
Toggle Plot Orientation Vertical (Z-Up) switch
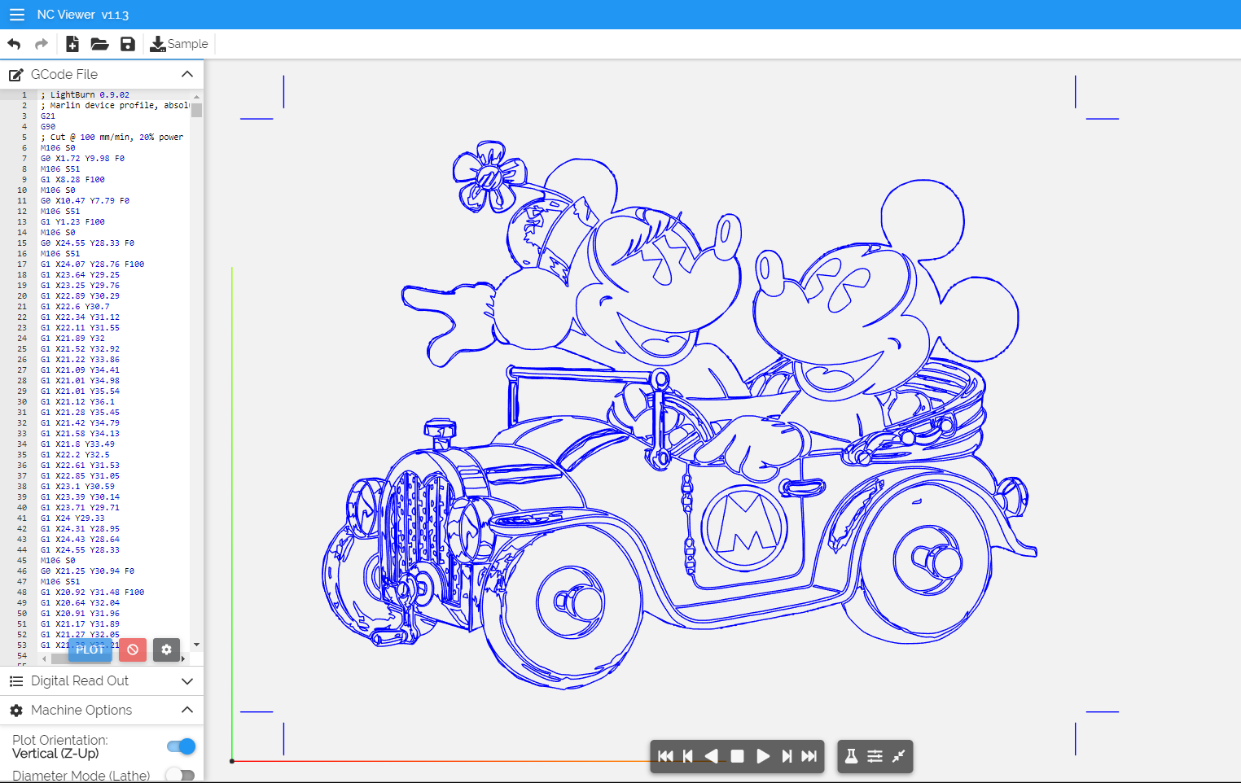(181, 746)
